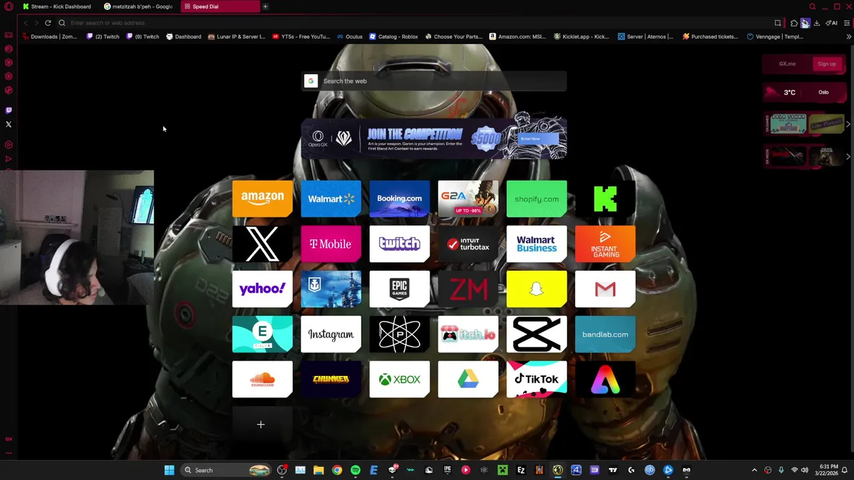The height and width of the screenshot is (480, 854).
Task: Open the red ZM speed dial tile
Action: (x=468, y=289)
